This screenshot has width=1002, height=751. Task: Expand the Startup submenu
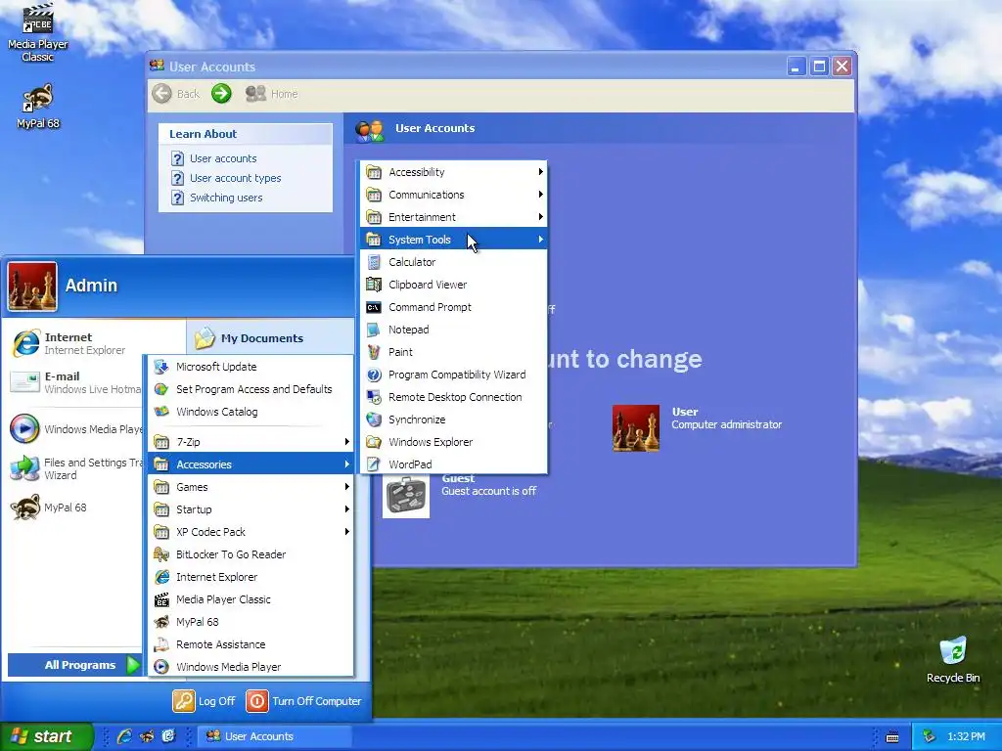250,508
